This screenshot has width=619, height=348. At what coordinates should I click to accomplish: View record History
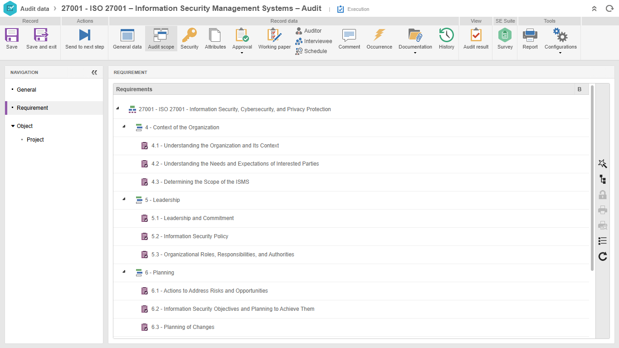click(x=447, y=39)
